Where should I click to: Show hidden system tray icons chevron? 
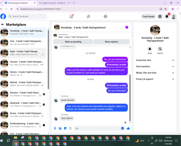148,141
